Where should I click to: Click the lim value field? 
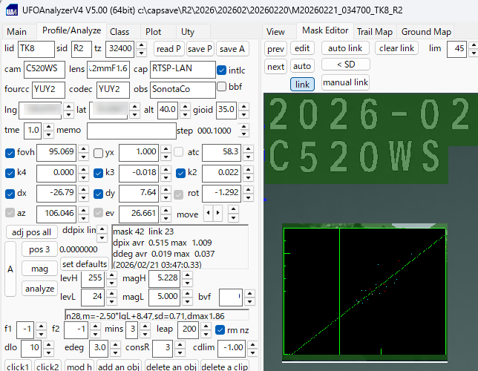(456, 49)
